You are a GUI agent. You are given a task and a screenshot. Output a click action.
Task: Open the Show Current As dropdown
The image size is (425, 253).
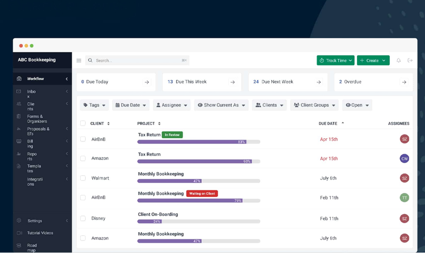[221, 105]
